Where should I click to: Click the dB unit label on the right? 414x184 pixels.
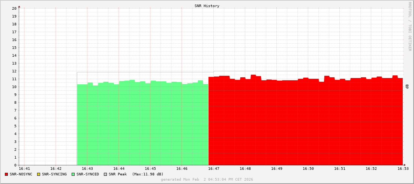[407, 87]
